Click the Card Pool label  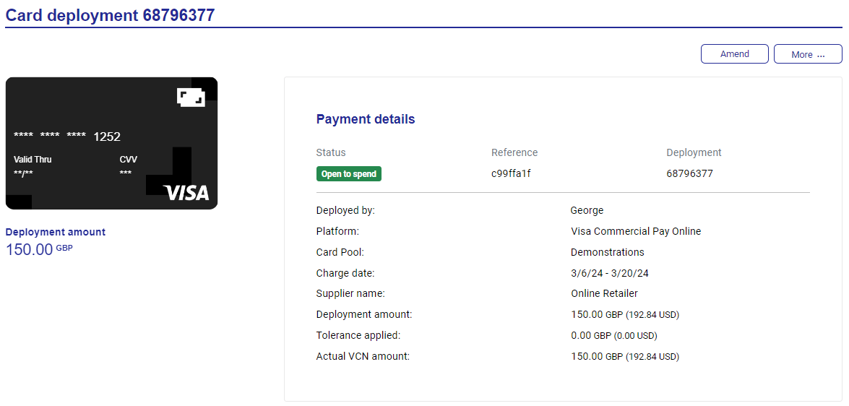point(340,252)
